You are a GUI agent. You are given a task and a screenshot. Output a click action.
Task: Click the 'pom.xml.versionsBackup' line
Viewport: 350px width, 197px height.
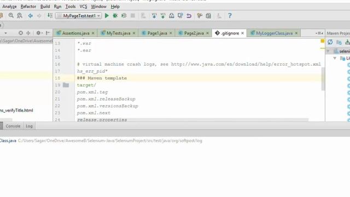coord(107,106)
